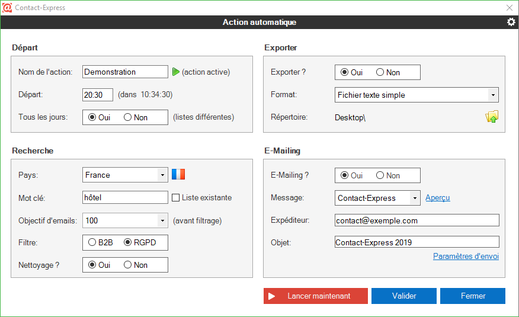The image size is (519, 317).
Task: Select Non for Tous les jours
Action: (x=136, y=117)
